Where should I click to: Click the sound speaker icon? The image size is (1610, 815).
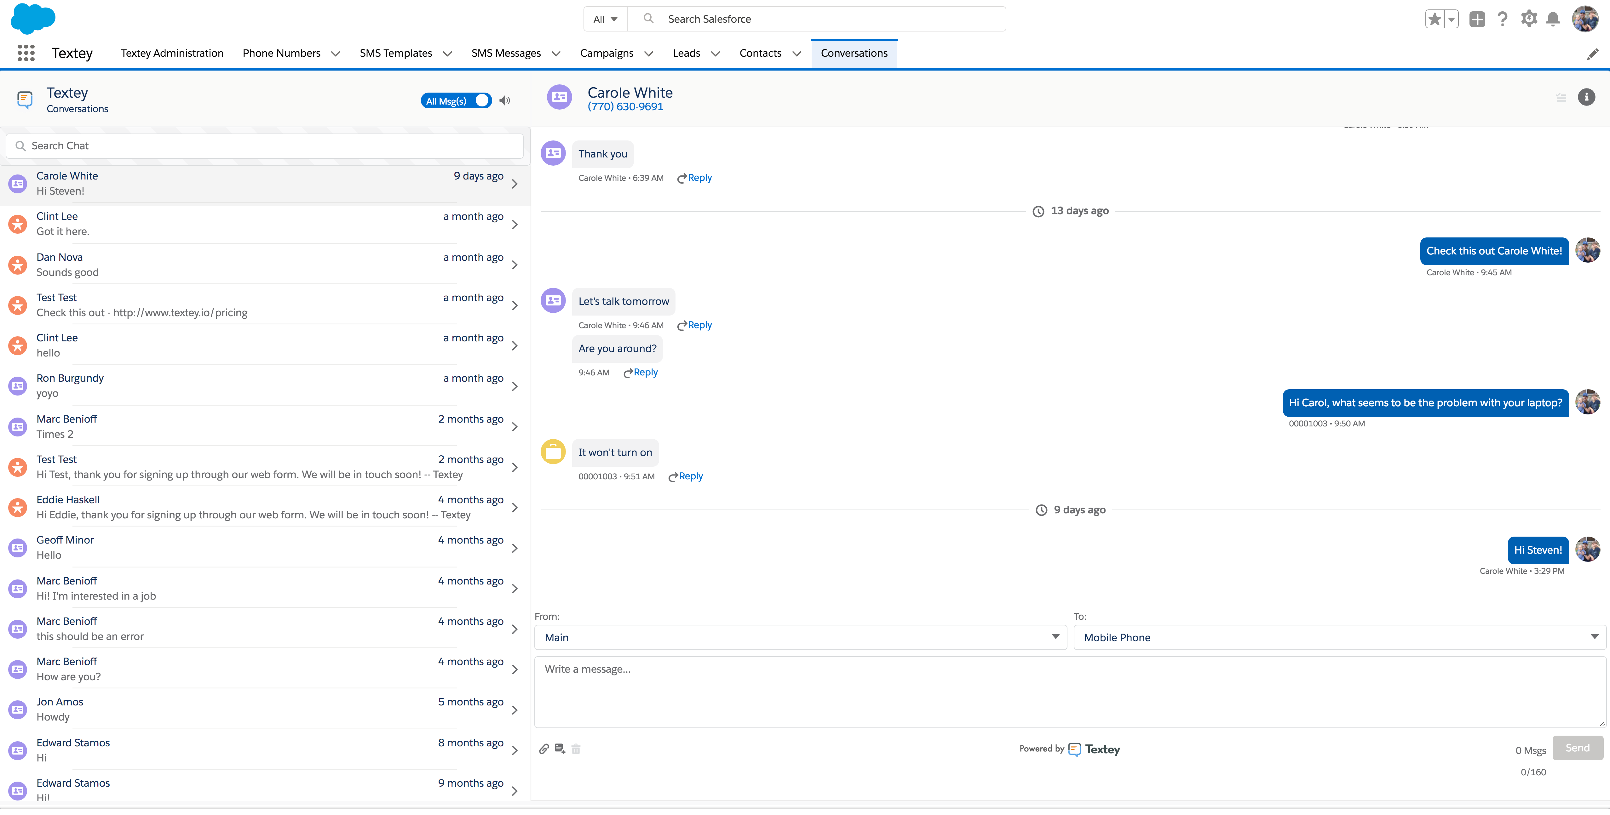pyautogui.click(x=505, y=100)
